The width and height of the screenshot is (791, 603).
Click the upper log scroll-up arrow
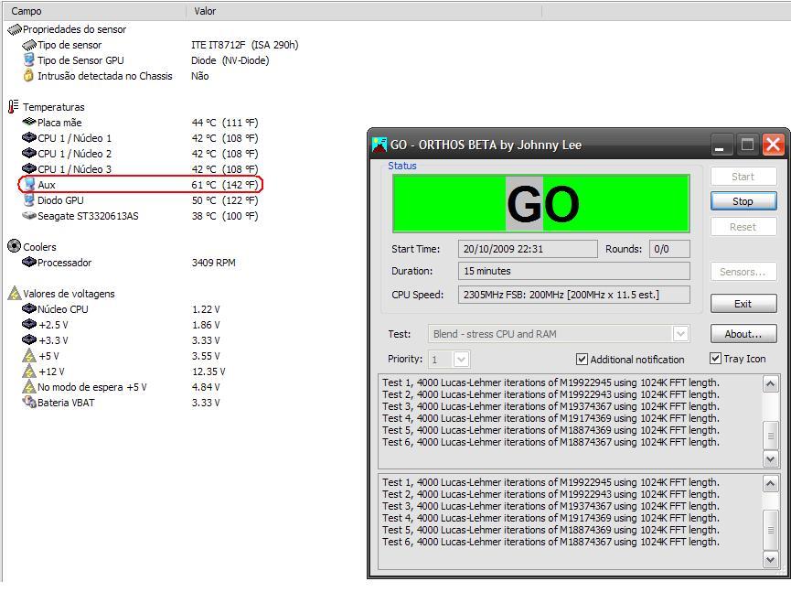pyautogui.click(x=770, y=384)
